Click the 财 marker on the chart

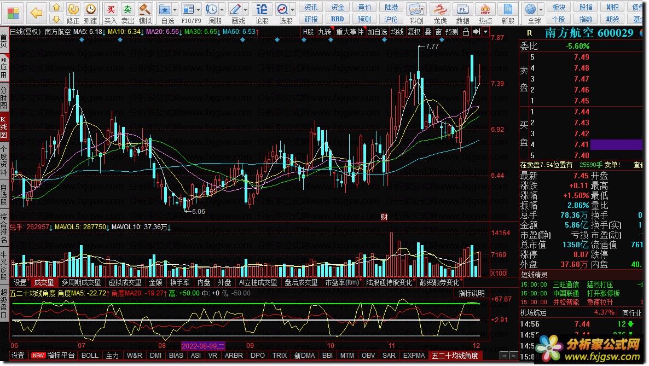pos(384,217)
